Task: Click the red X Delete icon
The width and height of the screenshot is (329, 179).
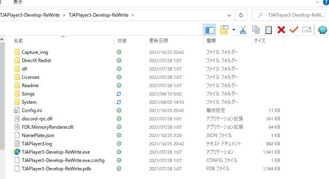Action: point(281,30)
